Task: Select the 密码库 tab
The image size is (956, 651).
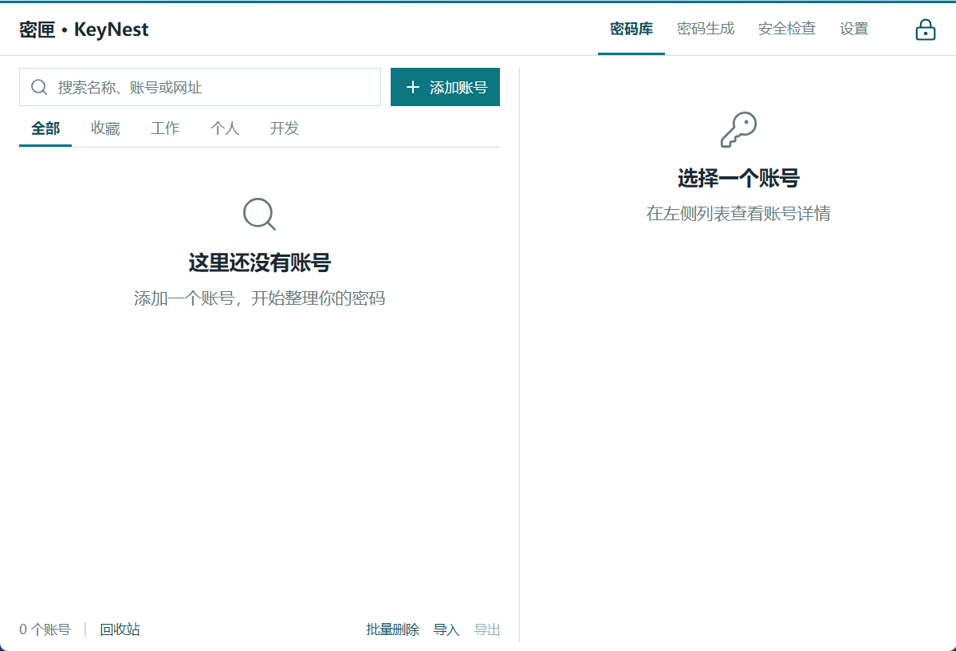Action: click(631, 29)
